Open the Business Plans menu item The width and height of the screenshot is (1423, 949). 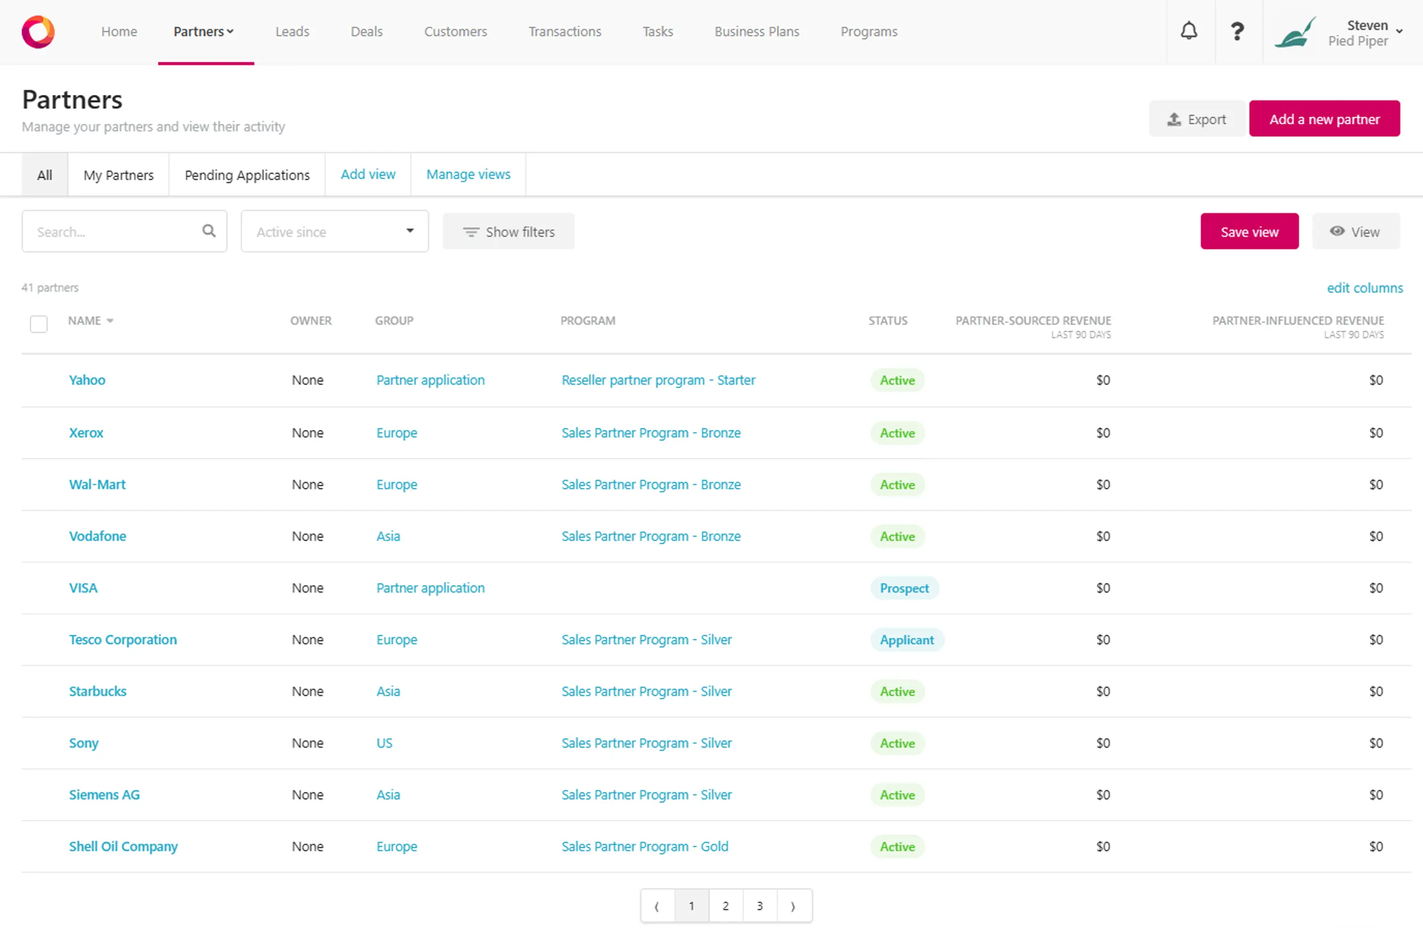[756, 32]
